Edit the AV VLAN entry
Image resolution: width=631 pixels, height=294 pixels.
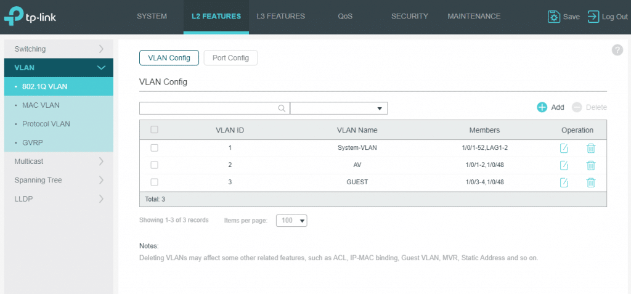(564, 165)
